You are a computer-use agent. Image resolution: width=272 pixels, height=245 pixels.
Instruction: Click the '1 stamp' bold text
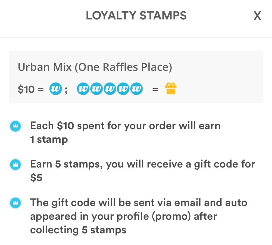click(x=49, y=139)
